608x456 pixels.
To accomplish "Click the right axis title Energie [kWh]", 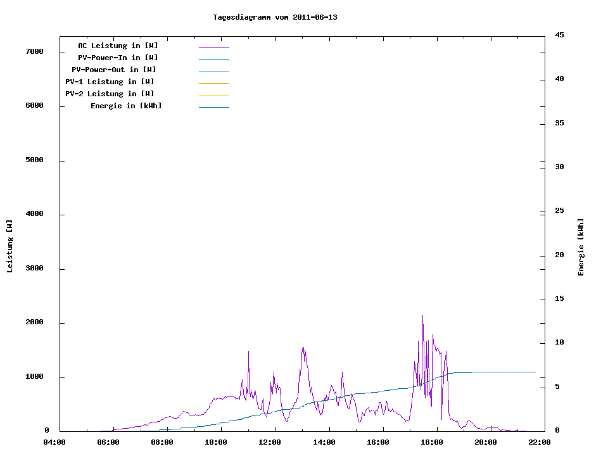I will coord(581,247).
